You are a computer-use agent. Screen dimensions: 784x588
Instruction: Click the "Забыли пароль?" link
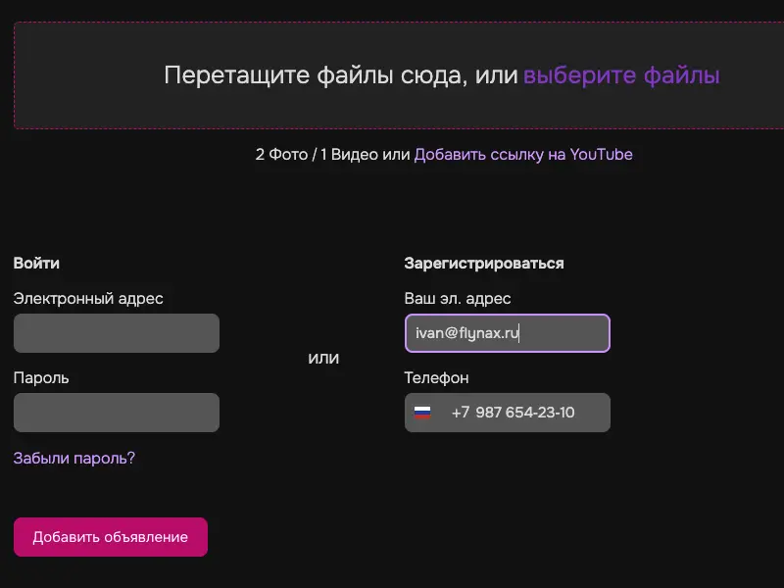pos(74,458)
